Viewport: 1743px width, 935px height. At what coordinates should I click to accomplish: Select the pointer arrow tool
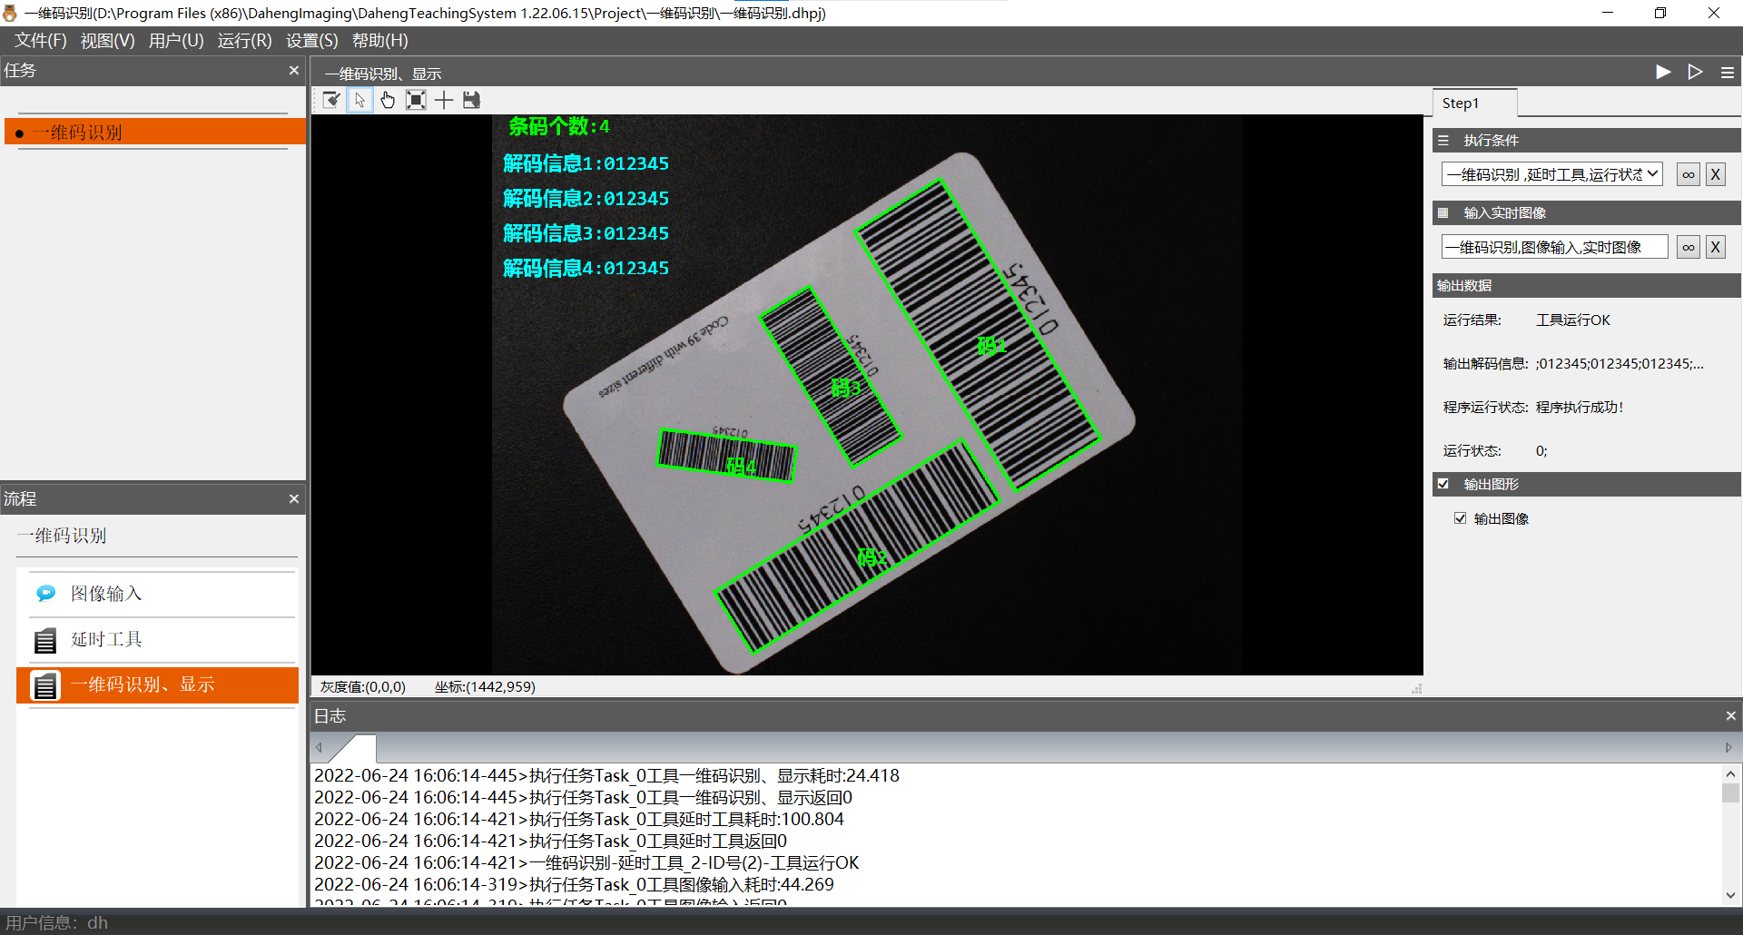coord(359,100)
